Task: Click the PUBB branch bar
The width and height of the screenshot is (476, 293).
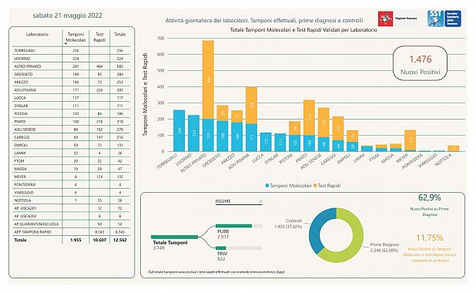Action: click(x=233, y=226)
